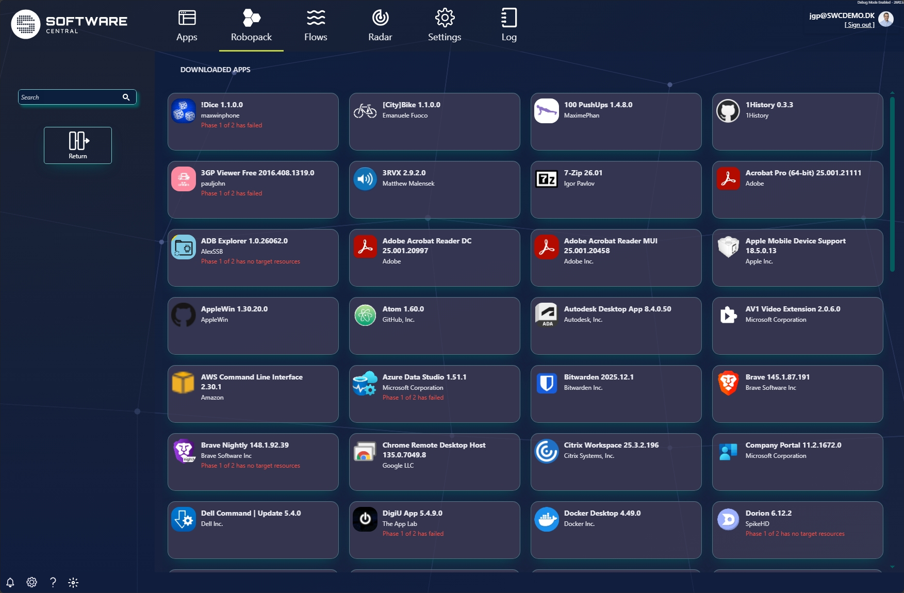This screenshot has width=904, height=593.
Task: Click 'Phase 1 of 2 has no target resources' under ADB Explorer
Action: [251, 261]
